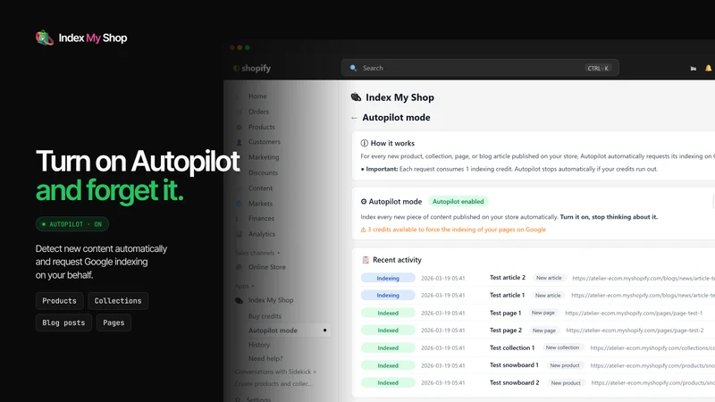Click New product tag on Test snowboard 2
715x402 pixels.
click(565, 383)
